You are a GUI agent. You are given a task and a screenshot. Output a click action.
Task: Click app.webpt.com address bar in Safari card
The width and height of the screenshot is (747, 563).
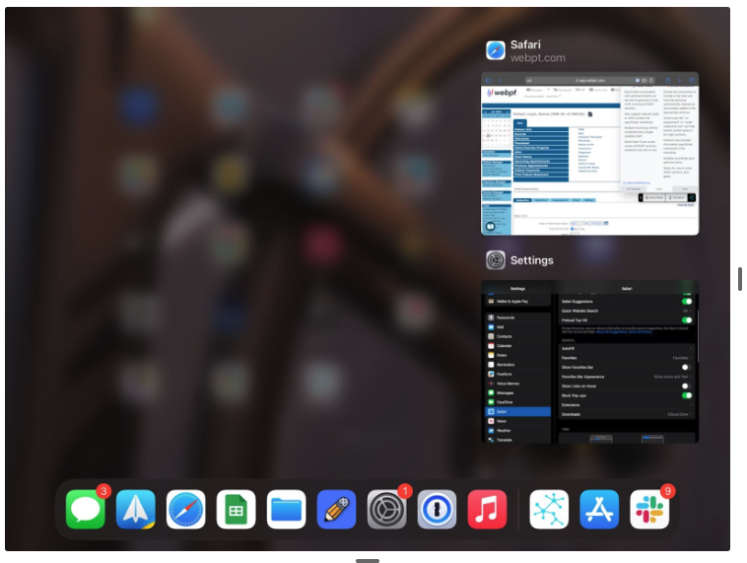click(x=590, y=80)
